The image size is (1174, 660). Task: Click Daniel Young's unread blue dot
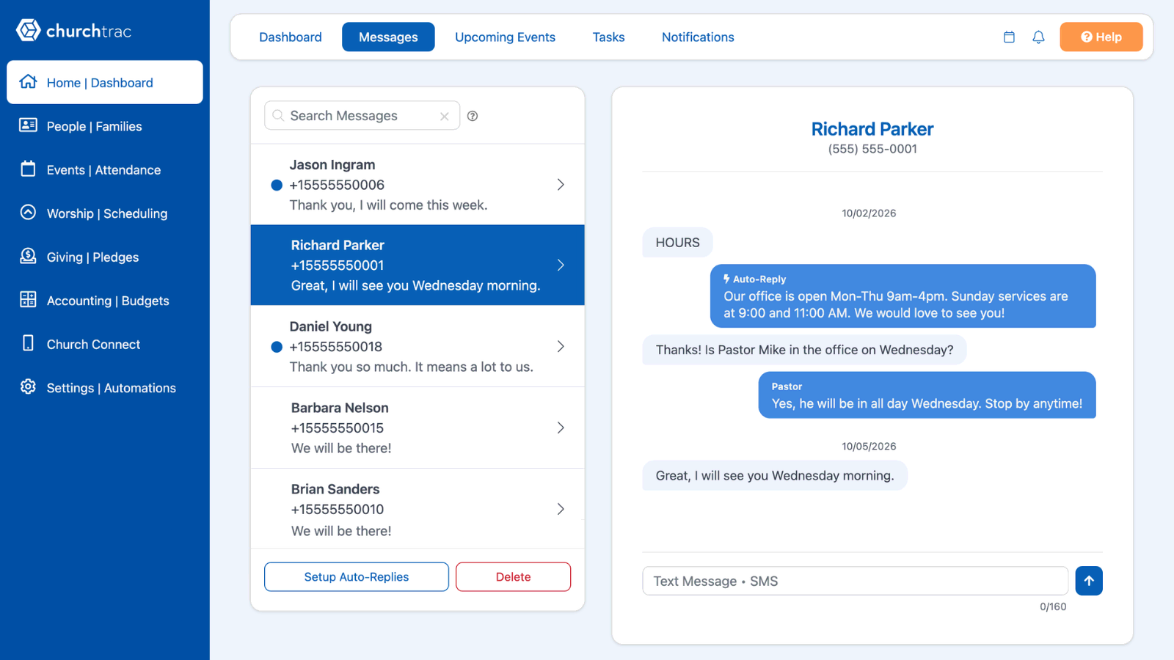coord(277,347)
